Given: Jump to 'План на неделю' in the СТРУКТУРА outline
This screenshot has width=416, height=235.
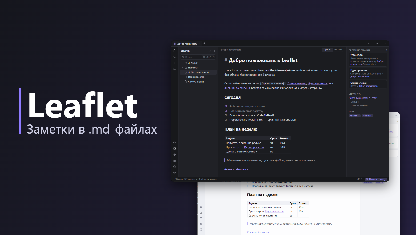Looking at the screenshot, I should tap(359, 105).
